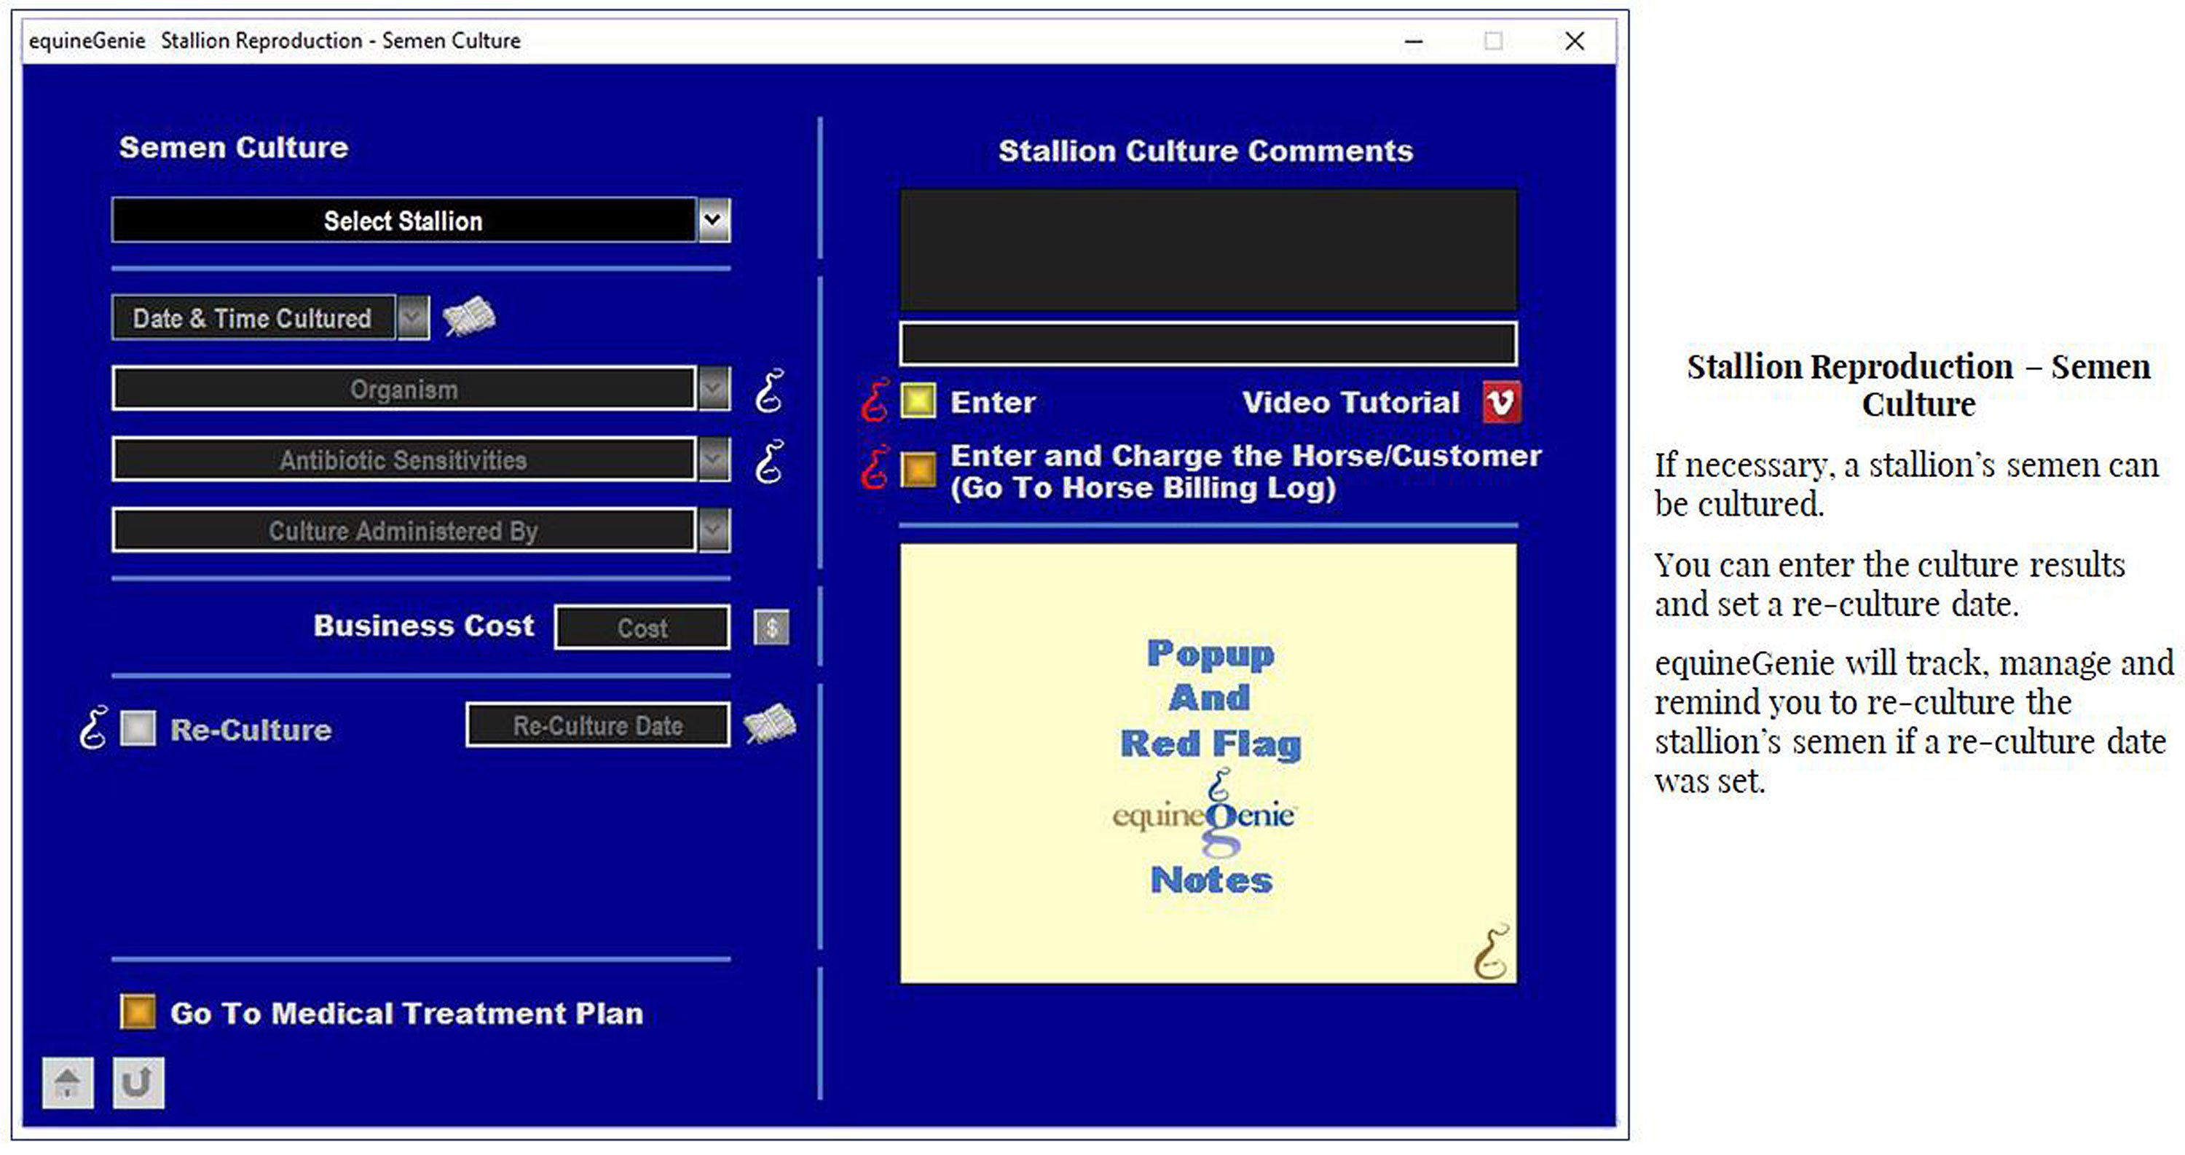This screenshot has width=2185, height=1155.
Task: Open calendar icon beside Date & Time Cultured
Action: pos(469,316)
